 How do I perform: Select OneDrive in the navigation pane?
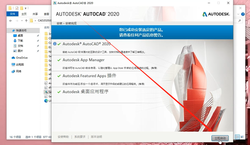coord(22,58)
